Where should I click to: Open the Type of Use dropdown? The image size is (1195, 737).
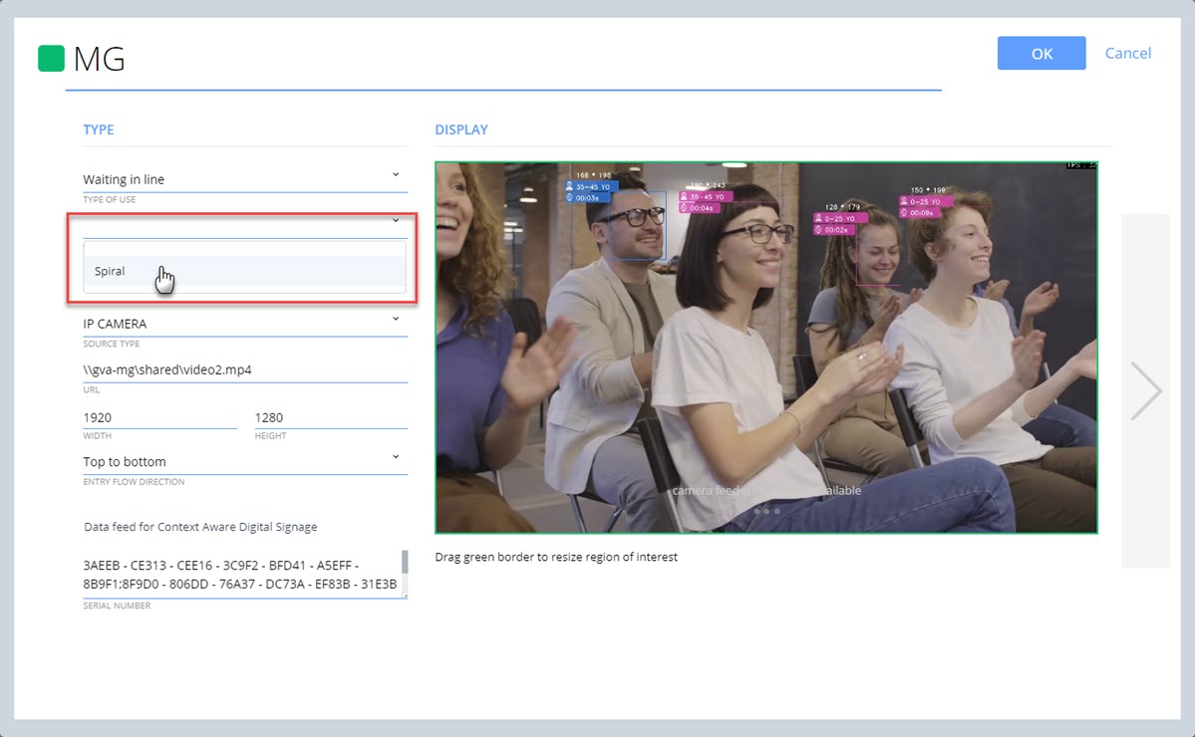(x=244, y=179)
